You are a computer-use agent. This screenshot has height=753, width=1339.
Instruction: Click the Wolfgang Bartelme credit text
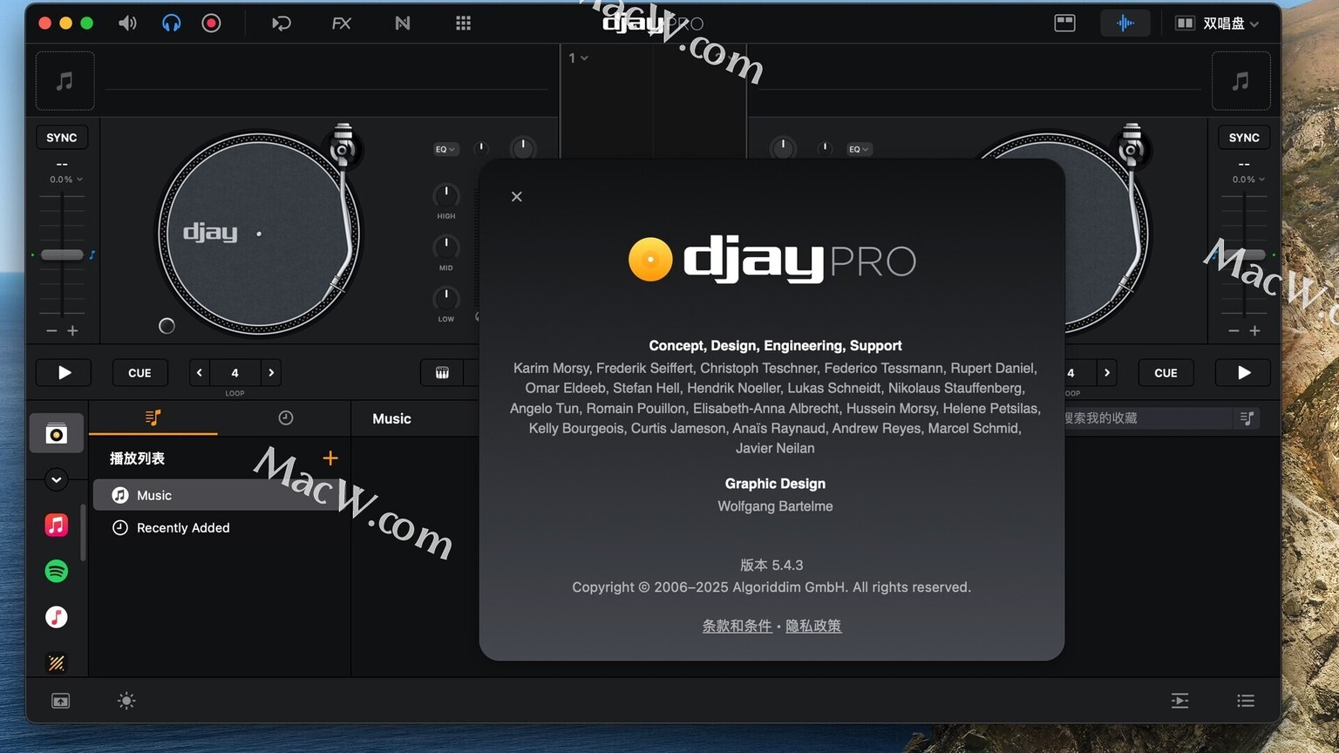(775, 506)
